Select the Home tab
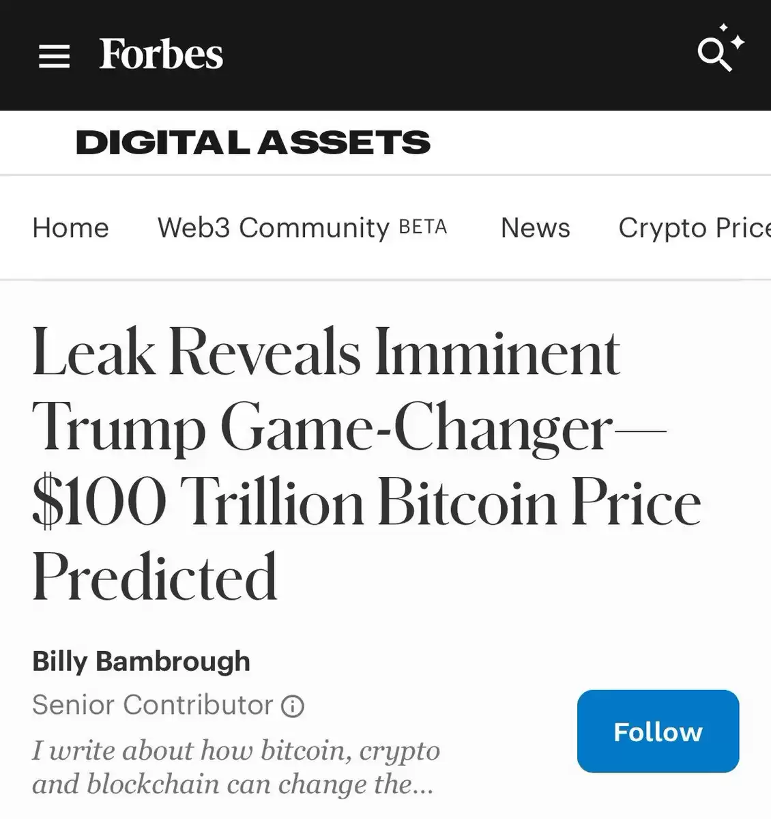 coord(70,227)
